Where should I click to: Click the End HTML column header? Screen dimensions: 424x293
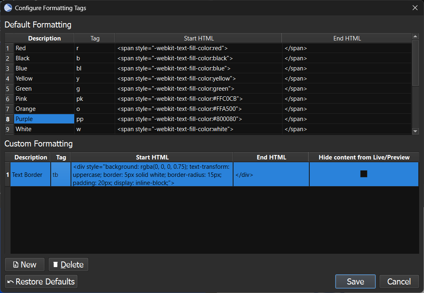[x=347, y=38]
